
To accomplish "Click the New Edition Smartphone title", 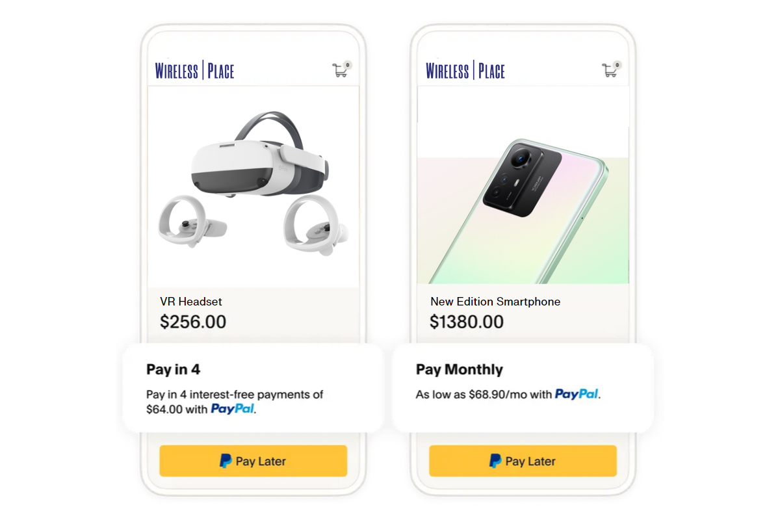I will pos(495,302).
